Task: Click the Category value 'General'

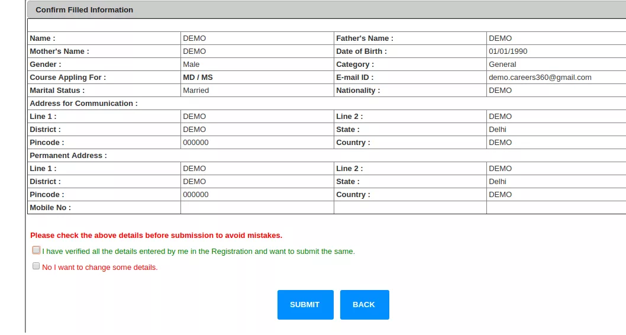Action: coord(502,65)
